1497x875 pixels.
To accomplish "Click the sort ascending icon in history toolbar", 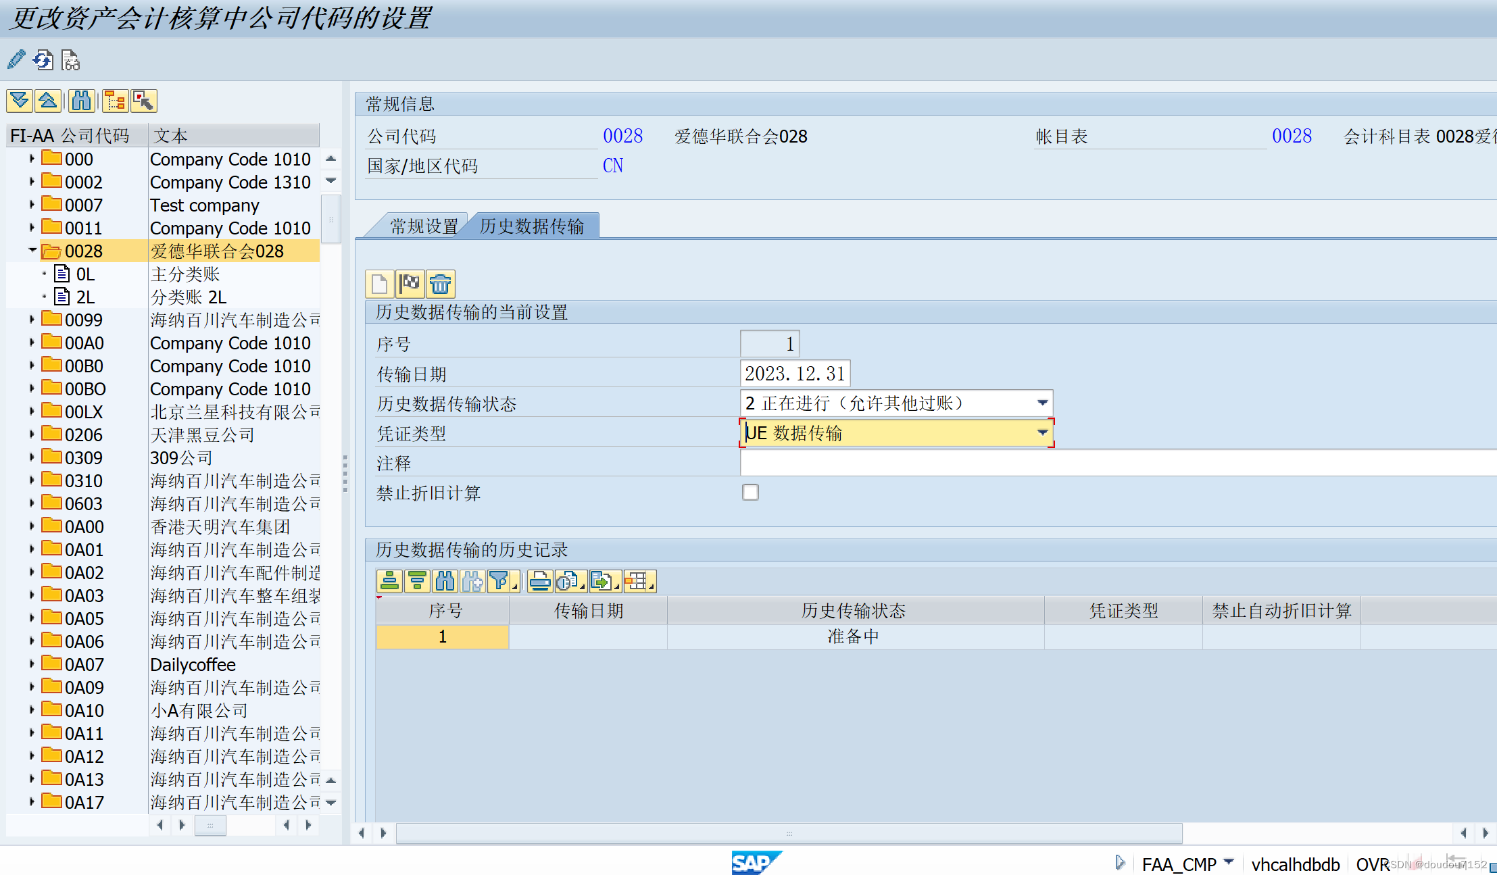I will click(x=389, y=581).
